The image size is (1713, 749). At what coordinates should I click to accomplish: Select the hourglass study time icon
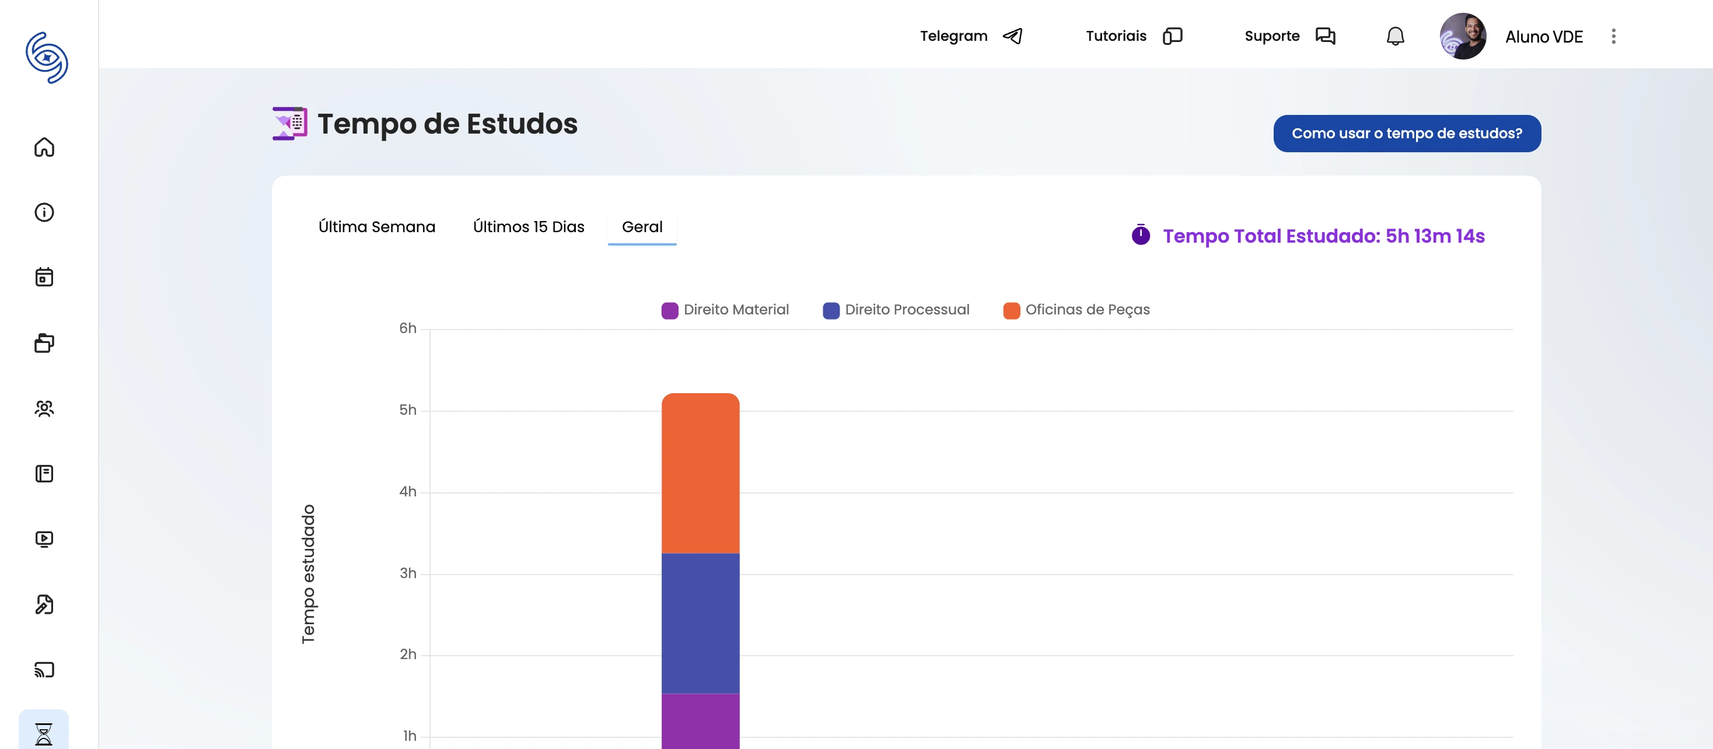tap(44, 733)
